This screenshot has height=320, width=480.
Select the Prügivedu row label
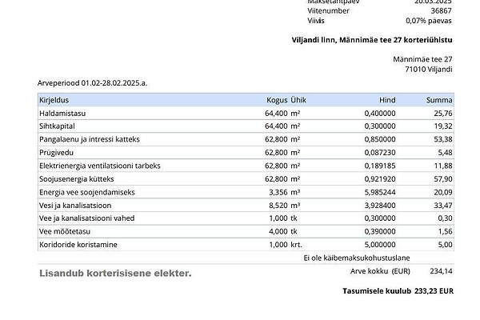55,152
